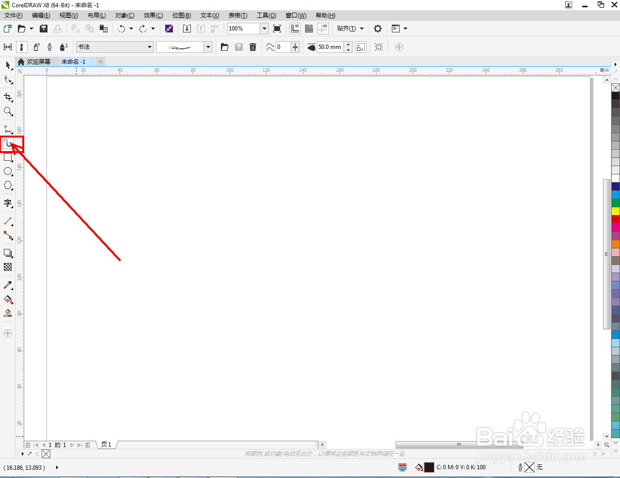Save the document with the floppy icon
The width and height of the screenshot is (620, 478).
44,29
